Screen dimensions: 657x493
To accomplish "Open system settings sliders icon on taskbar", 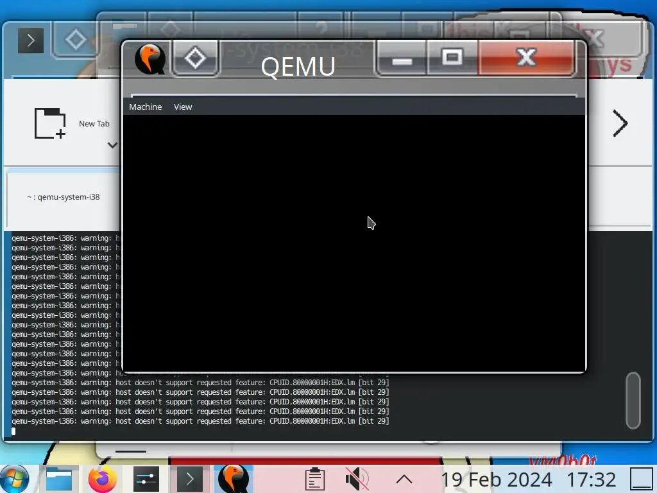I will (x=146, y=479).
